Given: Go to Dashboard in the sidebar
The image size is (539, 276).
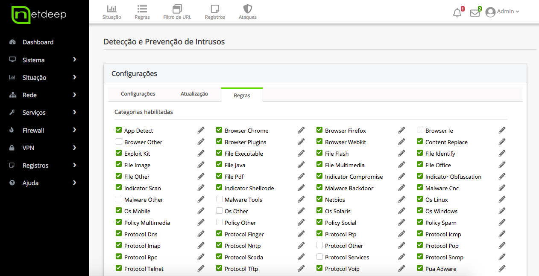Looking at the screenshot, I should pyautogui.click(x=38, y=42).
